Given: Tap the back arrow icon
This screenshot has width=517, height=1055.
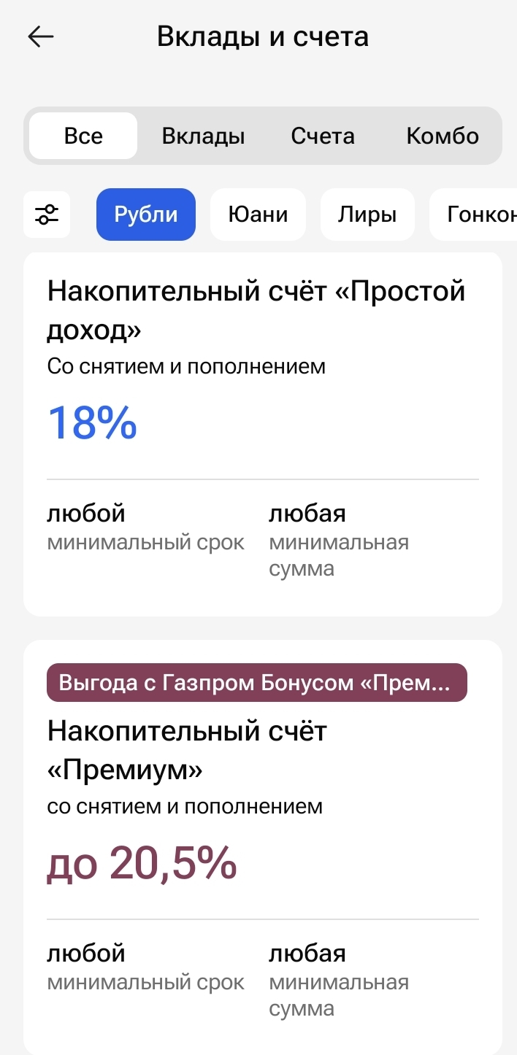Looking at the screenshot, I should point(41,36).
